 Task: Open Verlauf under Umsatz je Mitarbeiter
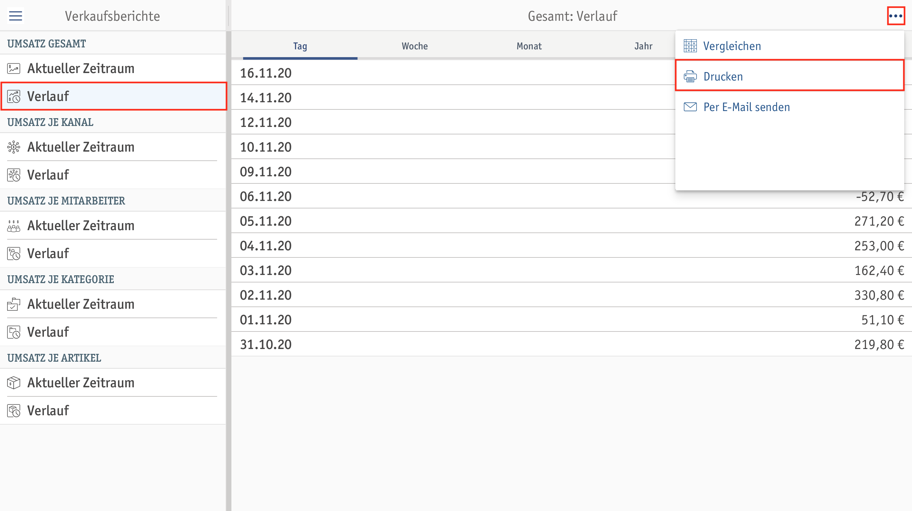pos(112,254)
